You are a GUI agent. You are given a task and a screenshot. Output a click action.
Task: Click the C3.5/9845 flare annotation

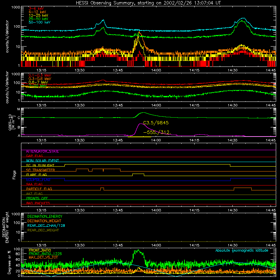pyautogui.click(x=156, y=123)
